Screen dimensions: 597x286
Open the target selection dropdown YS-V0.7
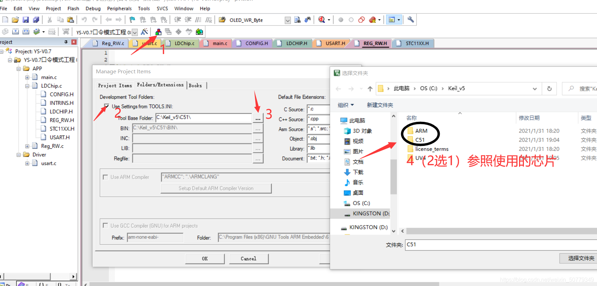135,32
